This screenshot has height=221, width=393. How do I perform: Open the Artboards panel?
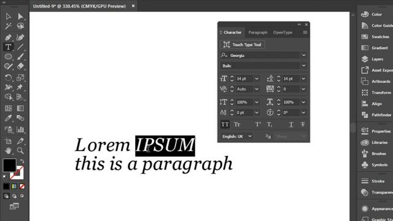[x=375, y=82]
